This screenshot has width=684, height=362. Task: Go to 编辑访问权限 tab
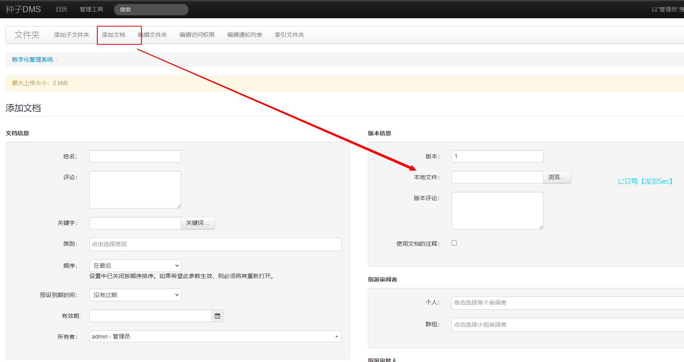[197, 35]
